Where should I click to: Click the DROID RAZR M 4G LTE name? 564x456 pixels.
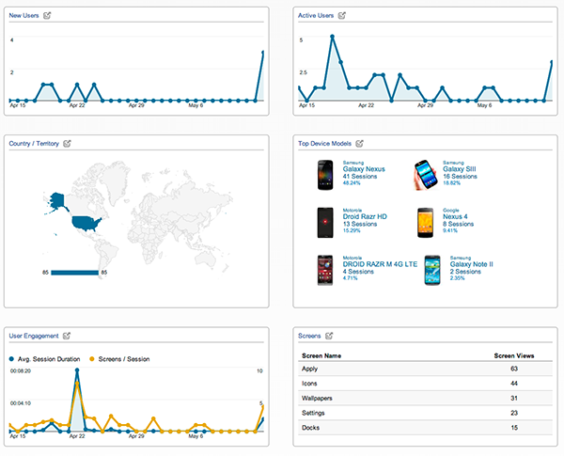click(380, 264)
